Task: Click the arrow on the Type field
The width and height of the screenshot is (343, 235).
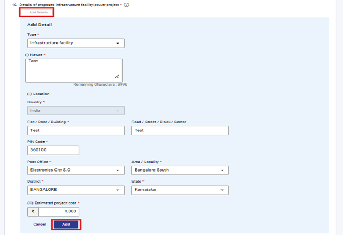Action: pos(118,44)
